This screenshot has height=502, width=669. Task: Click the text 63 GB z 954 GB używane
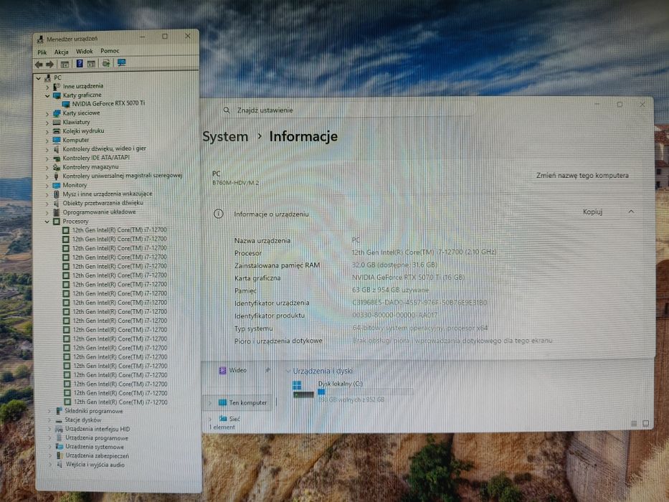tap(390, 290)
